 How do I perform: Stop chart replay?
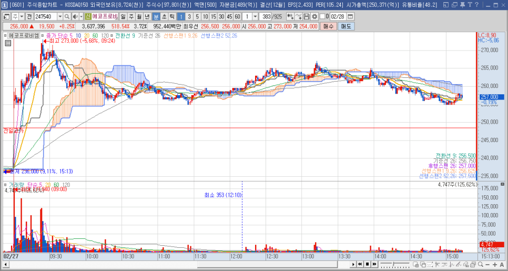(368, 264)
